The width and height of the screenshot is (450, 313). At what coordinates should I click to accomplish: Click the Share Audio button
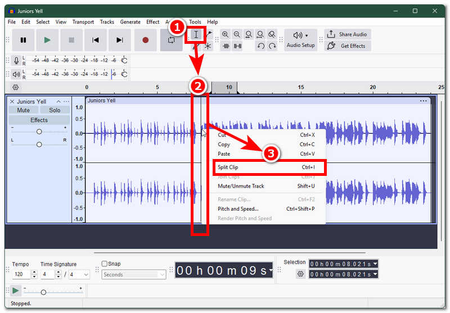click(348, 34)
